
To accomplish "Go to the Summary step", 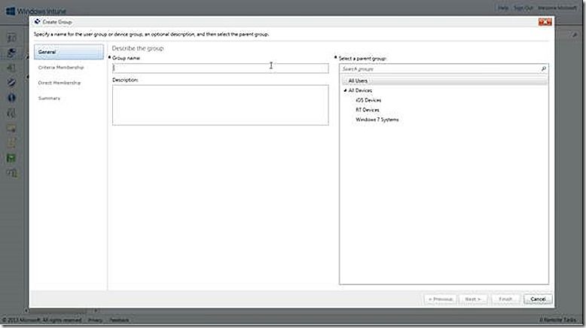I will click(x=49, y=98).
